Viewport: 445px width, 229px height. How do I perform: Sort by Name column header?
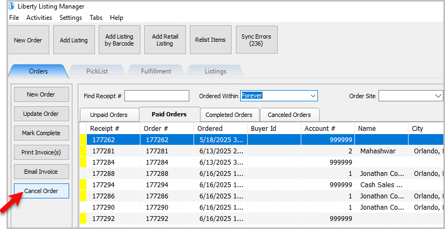(382, 129)
